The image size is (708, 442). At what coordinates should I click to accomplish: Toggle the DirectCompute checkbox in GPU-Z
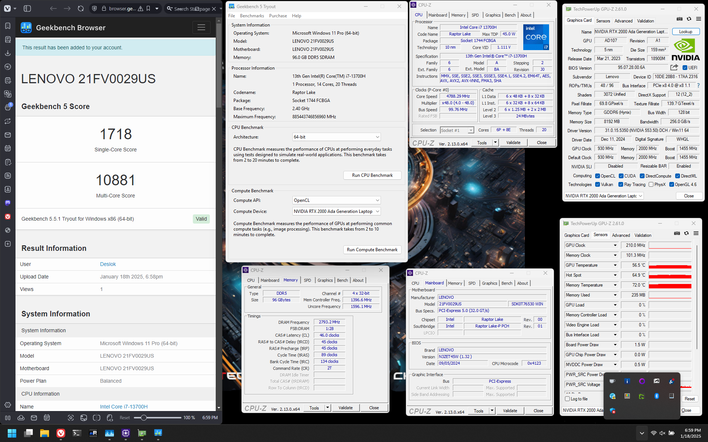coord(642,176)
